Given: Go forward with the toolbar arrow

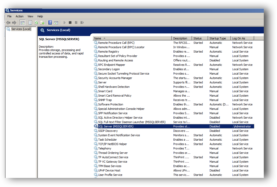Looking at the screenshot, I should (x=14, y=23).
